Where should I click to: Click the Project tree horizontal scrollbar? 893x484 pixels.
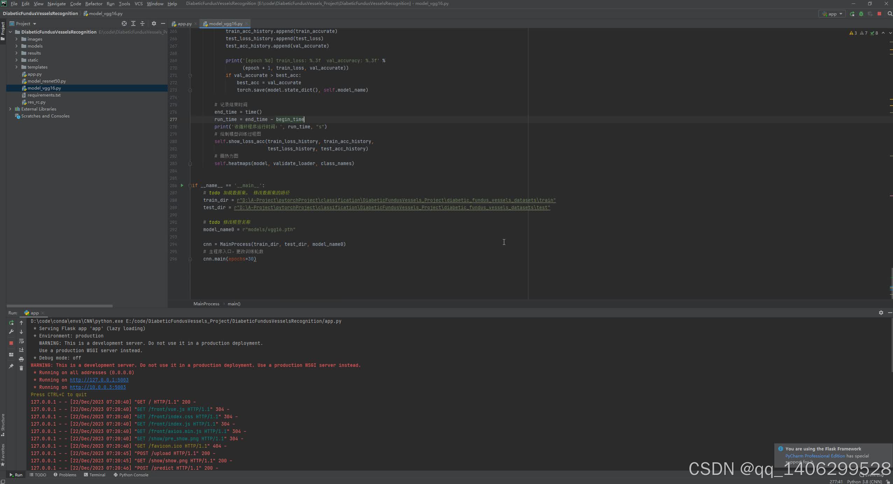click(59, 306)
